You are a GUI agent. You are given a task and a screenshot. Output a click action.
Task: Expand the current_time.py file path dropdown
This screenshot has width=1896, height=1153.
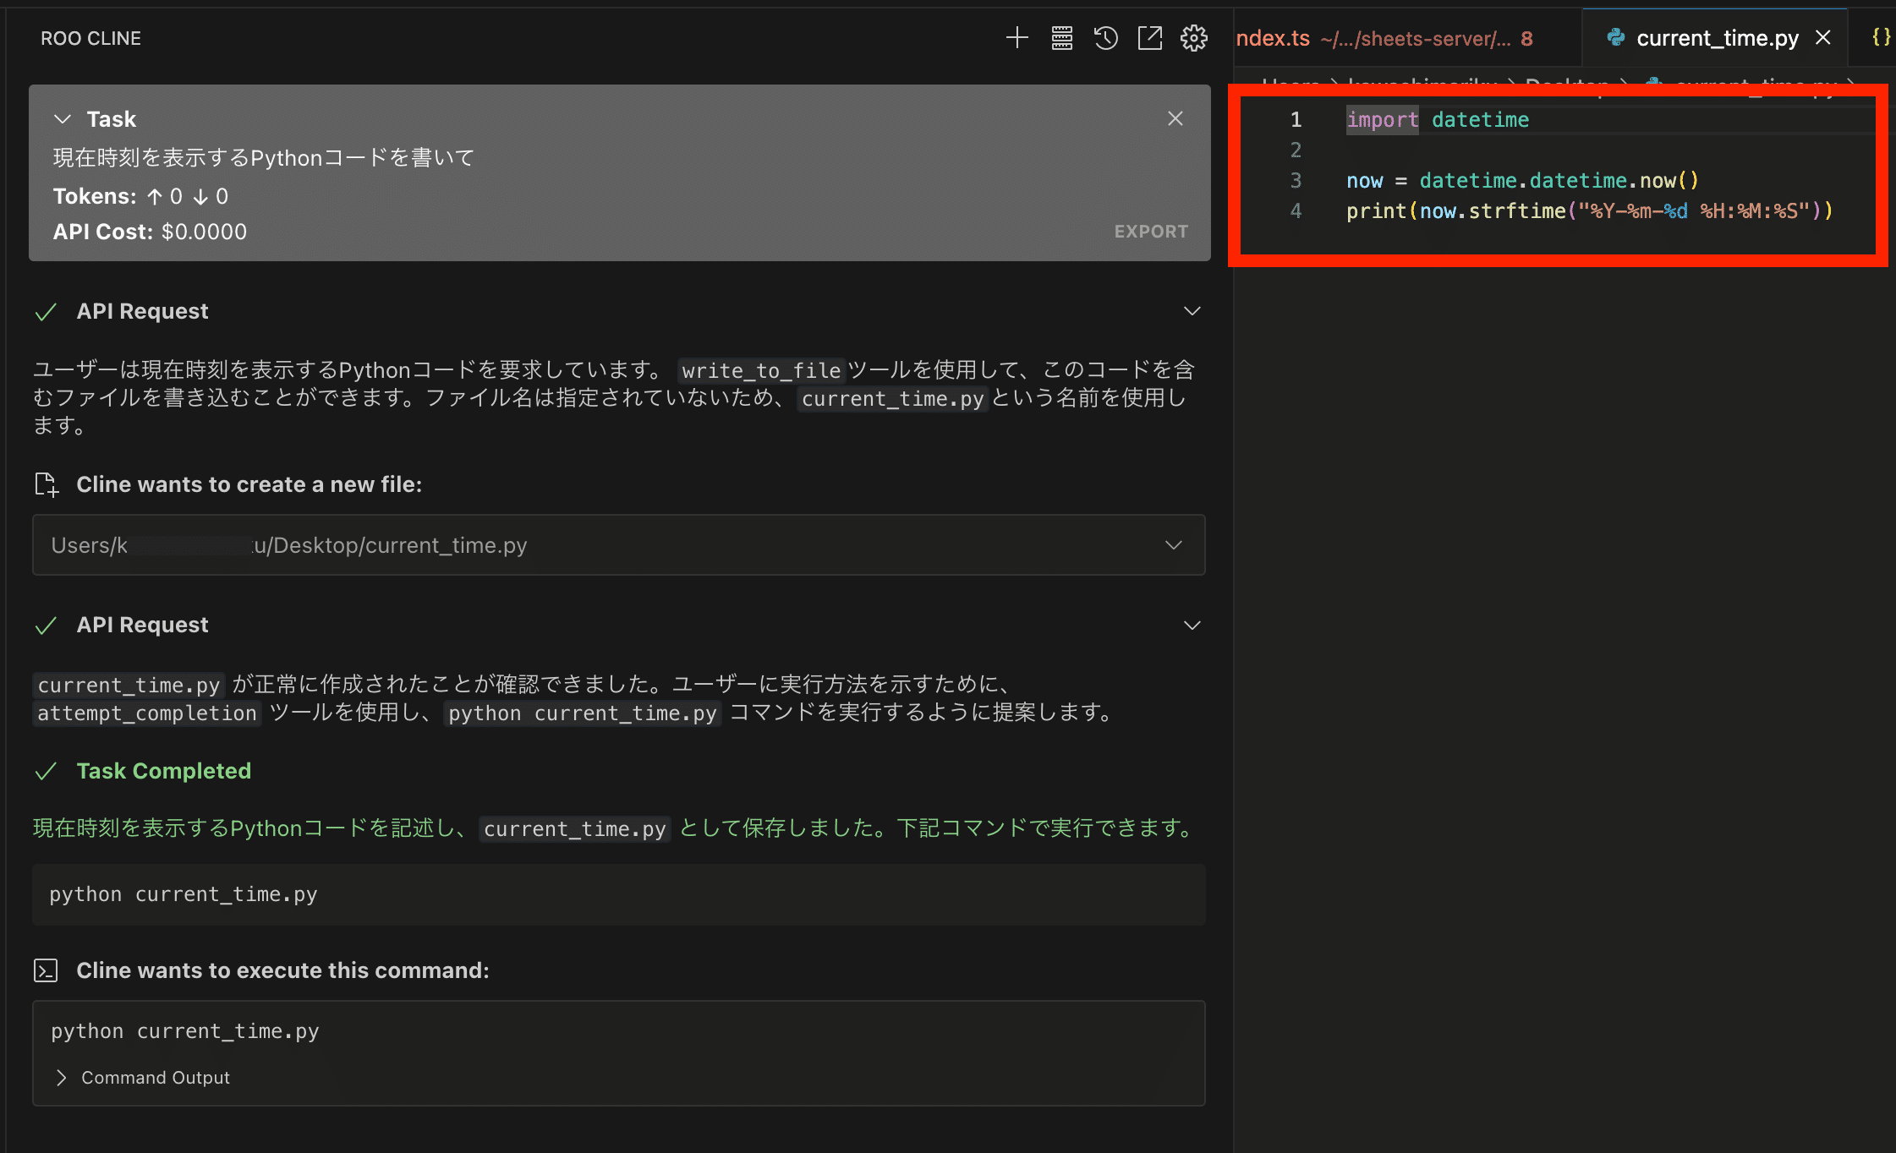(1173, 545)
